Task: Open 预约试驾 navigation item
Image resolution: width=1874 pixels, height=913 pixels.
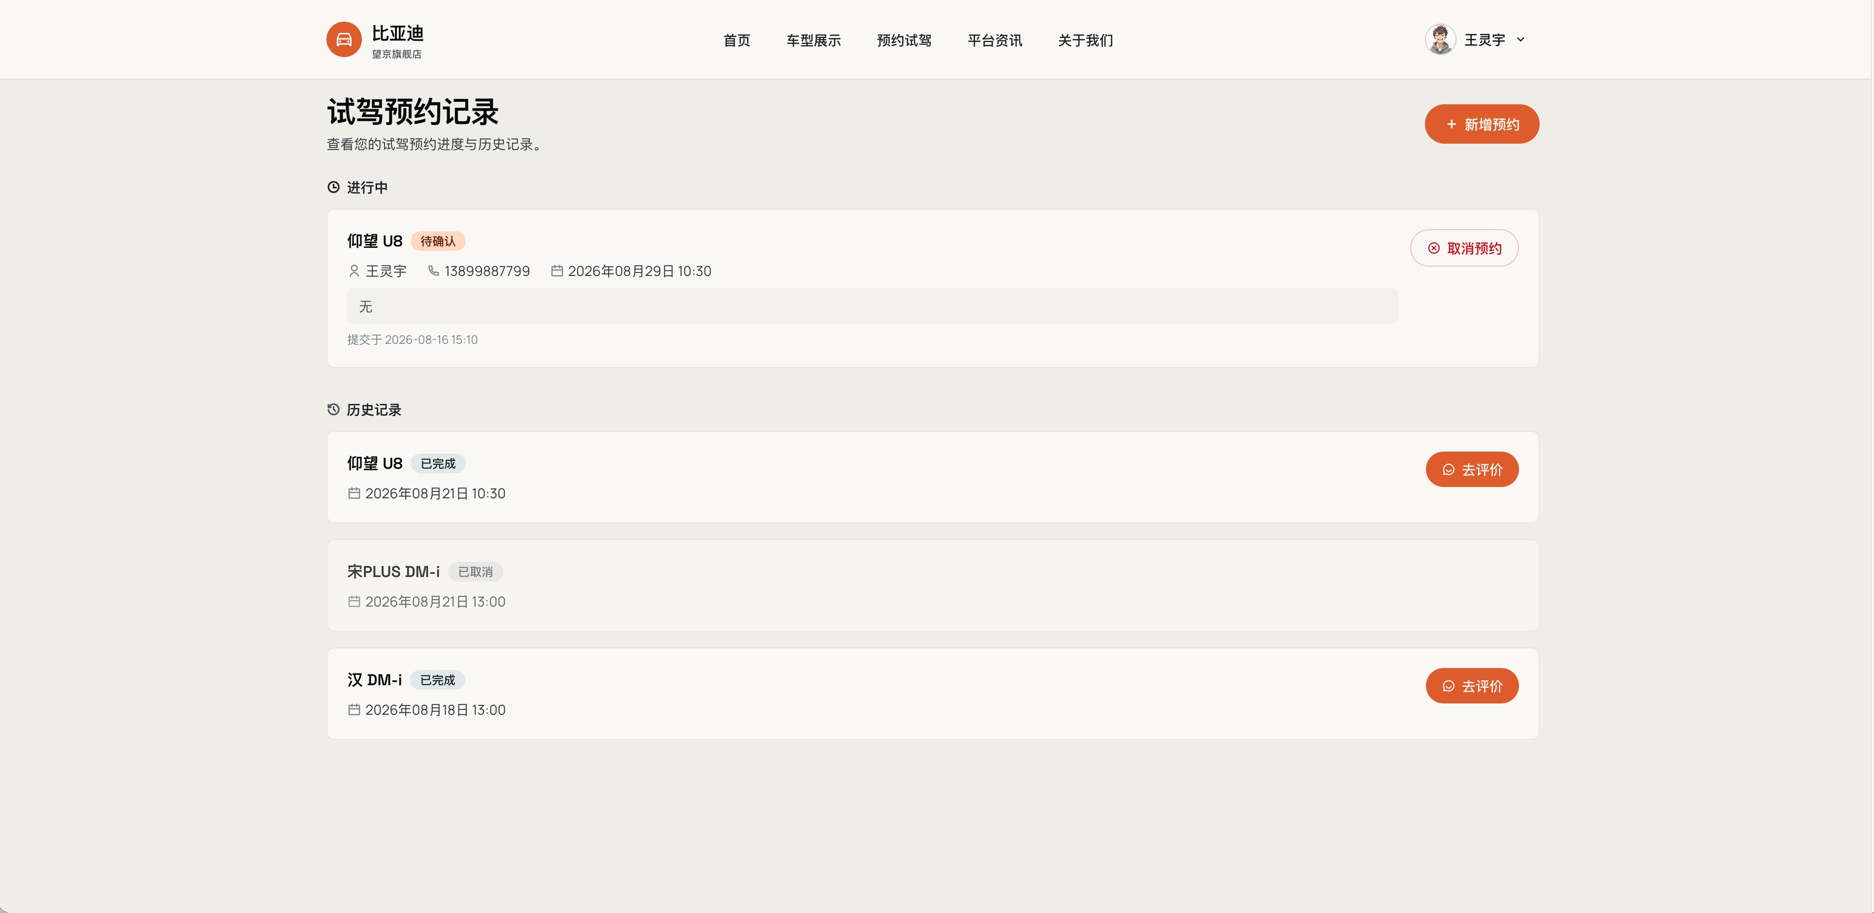Action: [905, 40]
